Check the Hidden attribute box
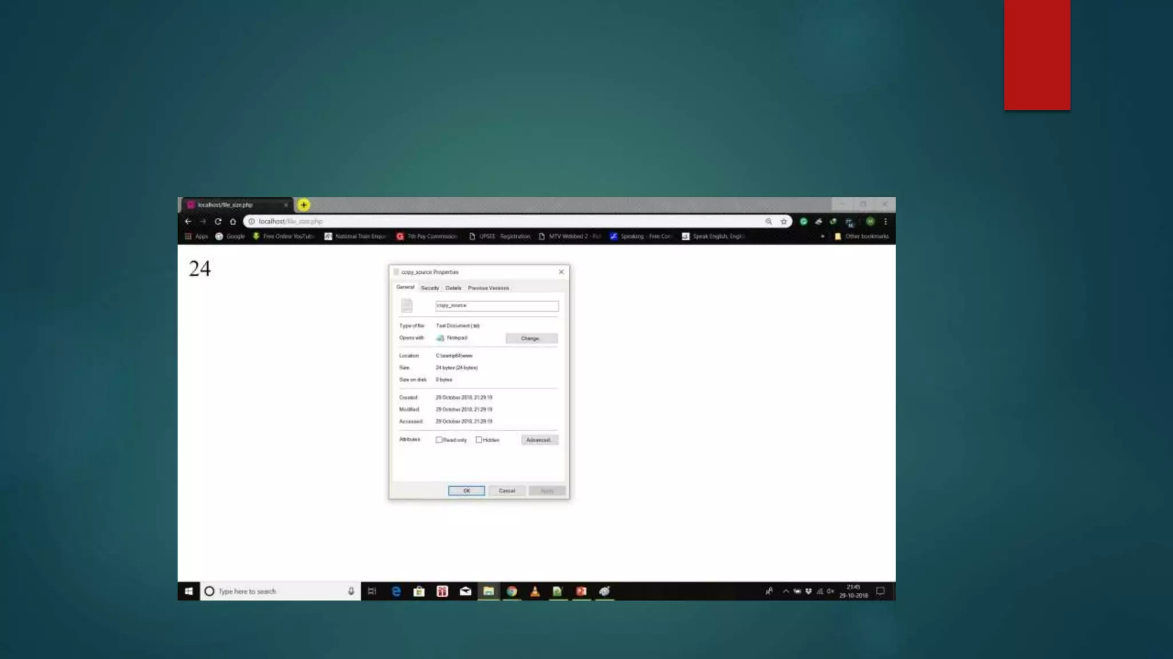Viewport: 1173px width, 659px height. [x=479, y=440]
